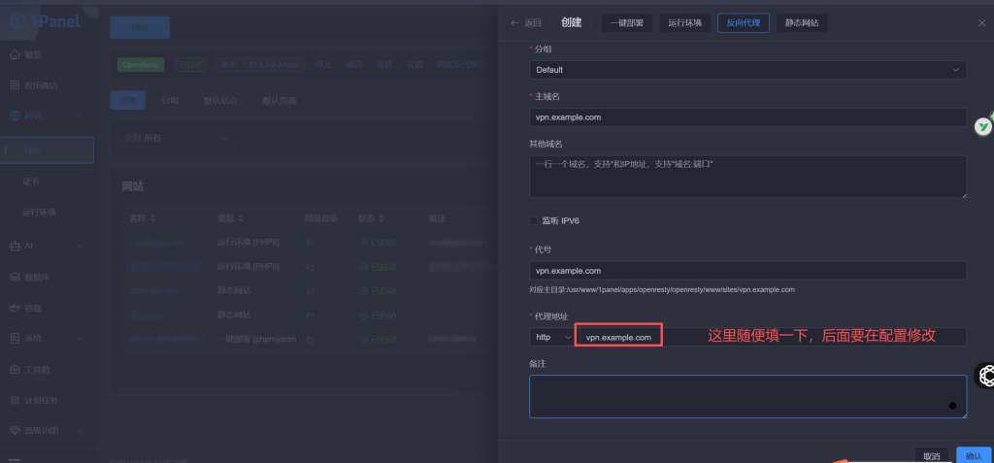Click the 确认 confirm button
The image size is (994, 463).
pos(974,455)
